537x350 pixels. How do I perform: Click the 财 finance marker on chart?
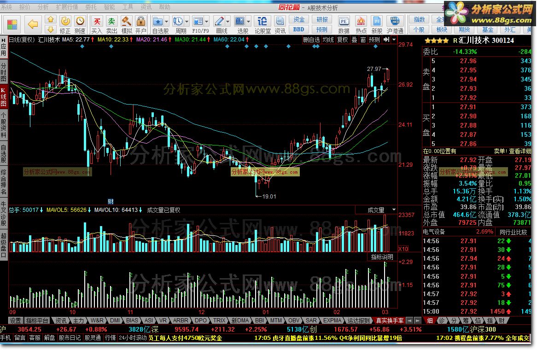[110, 202]
